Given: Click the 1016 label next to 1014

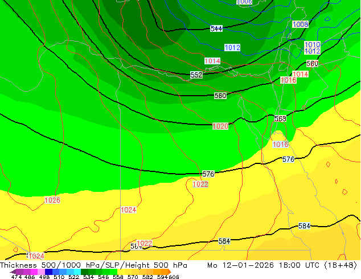Looking at the screenshot, I should (x=289, y=80).
